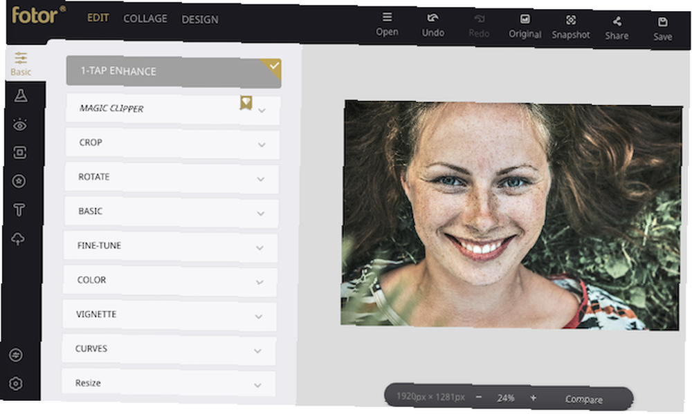Expand the VIGNETTE section
Viewport: 692px width, 414px height.
point(170,315)
